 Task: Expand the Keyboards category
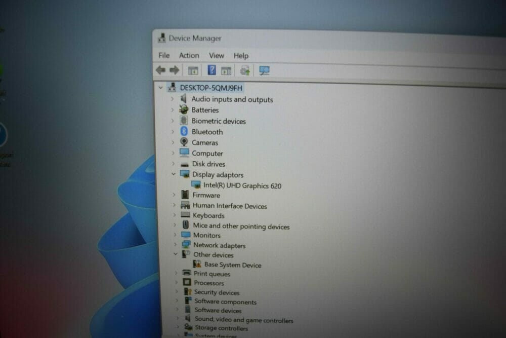click(x=175, y=215)
